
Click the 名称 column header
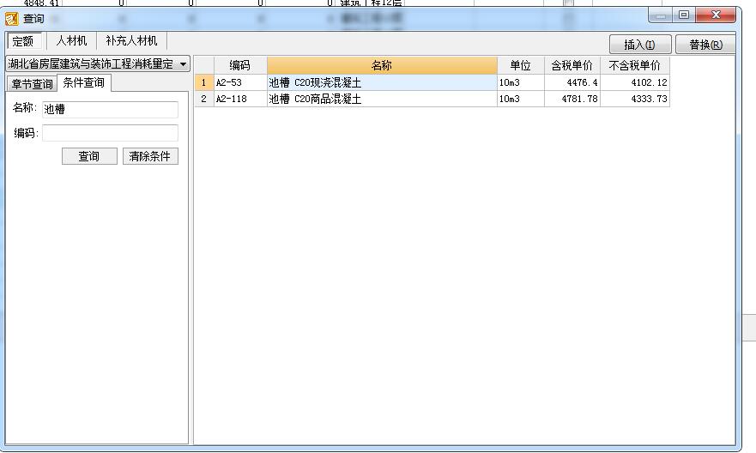pos(382,65)
